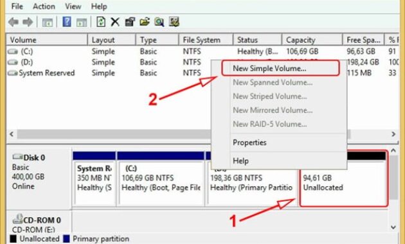Sort by the Layout column header
405x244 pixels.
click(112, 40)
